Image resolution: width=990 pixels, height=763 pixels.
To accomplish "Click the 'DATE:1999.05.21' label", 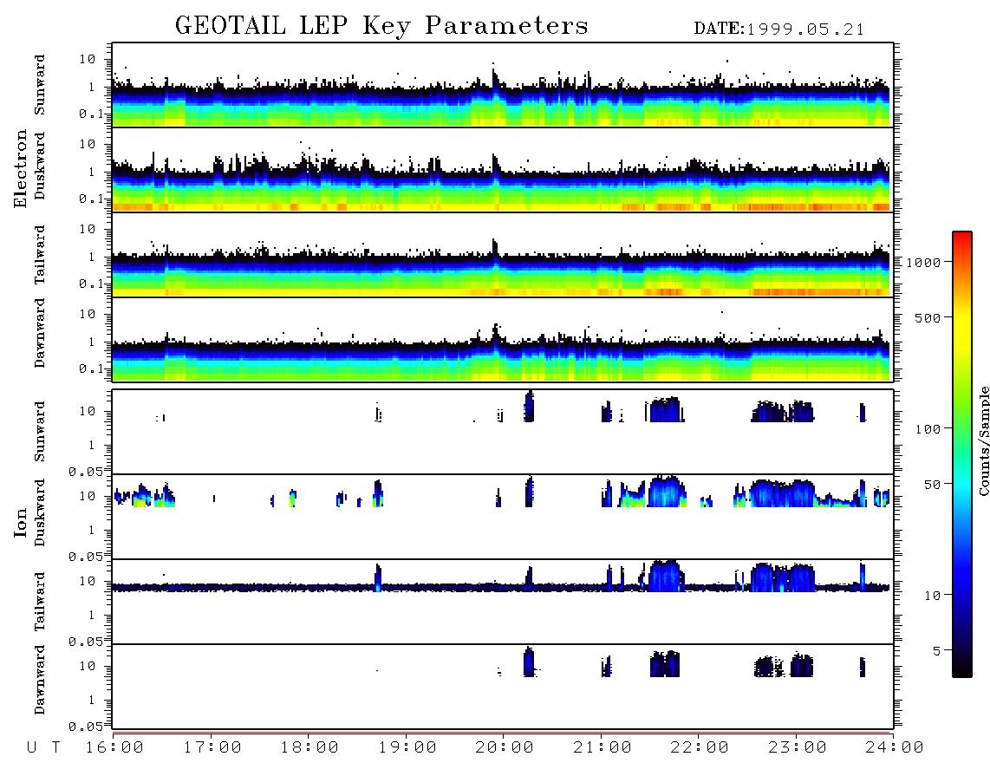I will [x=778, y=29].
